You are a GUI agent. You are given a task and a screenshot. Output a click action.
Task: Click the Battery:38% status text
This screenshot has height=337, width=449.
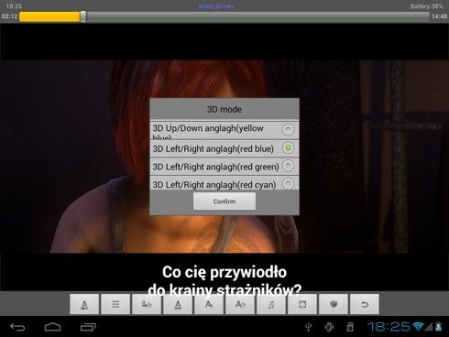[426, 6]
